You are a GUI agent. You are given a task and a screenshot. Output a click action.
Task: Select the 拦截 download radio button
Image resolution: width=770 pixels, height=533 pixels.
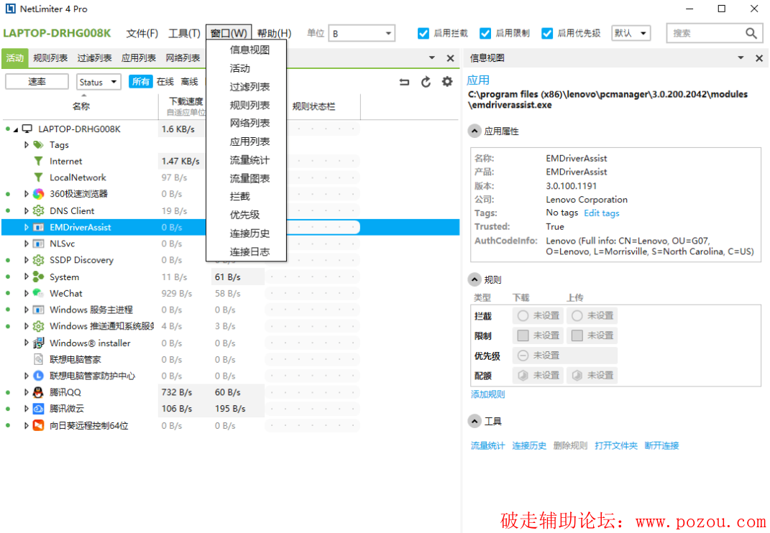tap(523, 315)
